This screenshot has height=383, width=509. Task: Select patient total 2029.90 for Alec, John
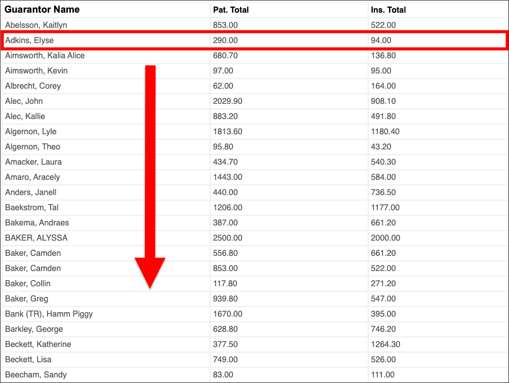tap(227, 101)
